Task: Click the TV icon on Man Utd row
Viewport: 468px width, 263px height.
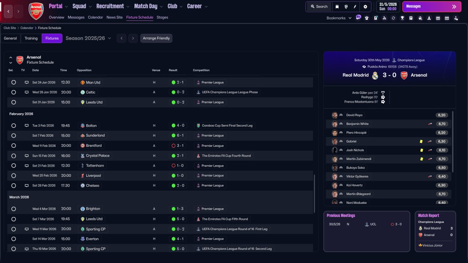Action: point(26,83)
